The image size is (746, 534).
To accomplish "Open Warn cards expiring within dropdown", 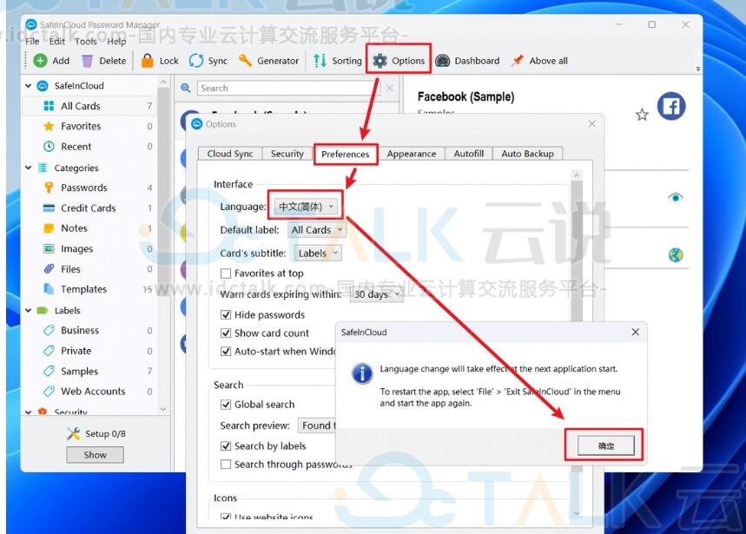I will point(376,294).
